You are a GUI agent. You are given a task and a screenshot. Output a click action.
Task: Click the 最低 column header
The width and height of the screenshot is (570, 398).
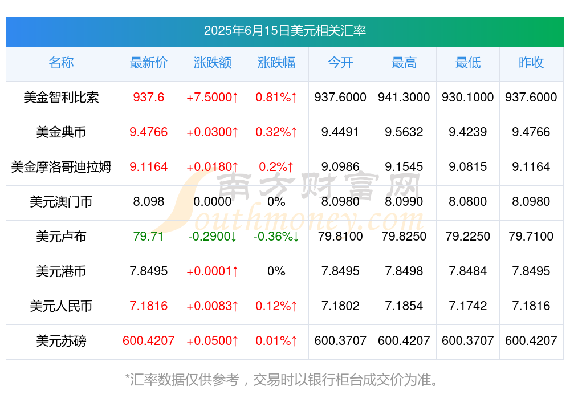[468, 63]
